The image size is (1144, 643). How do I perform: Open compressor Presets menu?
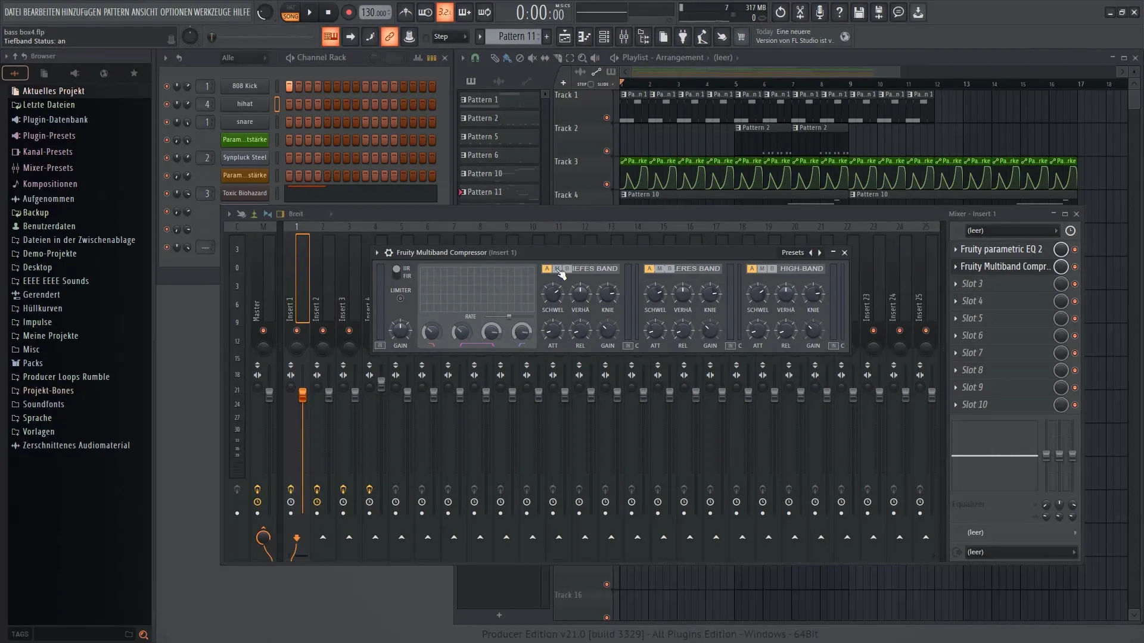(x=792, y=252)
